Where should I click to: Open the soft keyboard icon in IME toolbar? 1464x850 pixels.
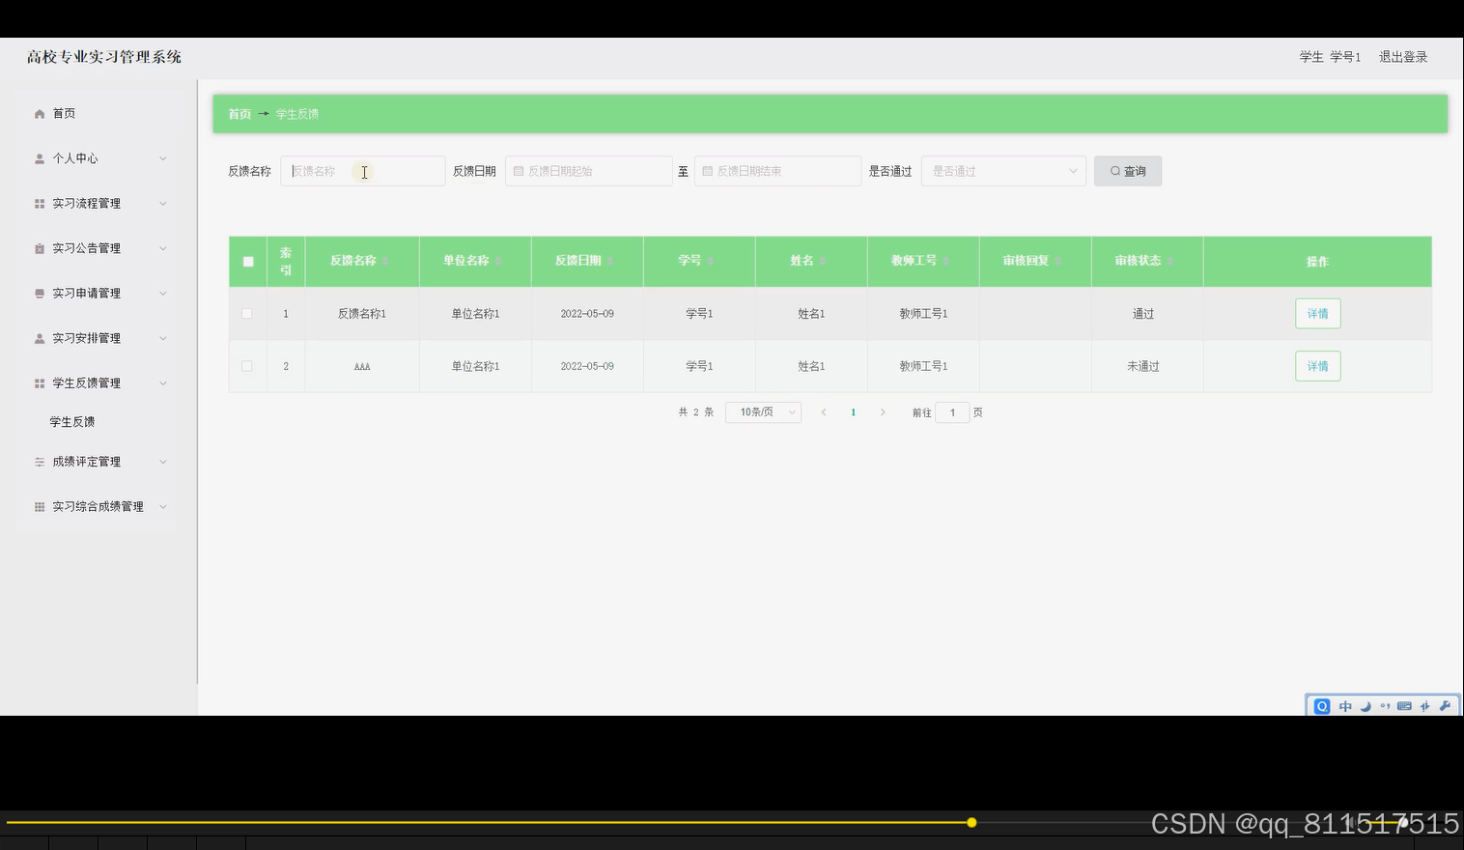(1404, 706)
